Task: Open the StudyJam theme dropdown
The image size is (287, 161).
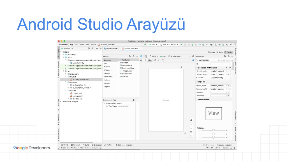Action: click(175, 56)
